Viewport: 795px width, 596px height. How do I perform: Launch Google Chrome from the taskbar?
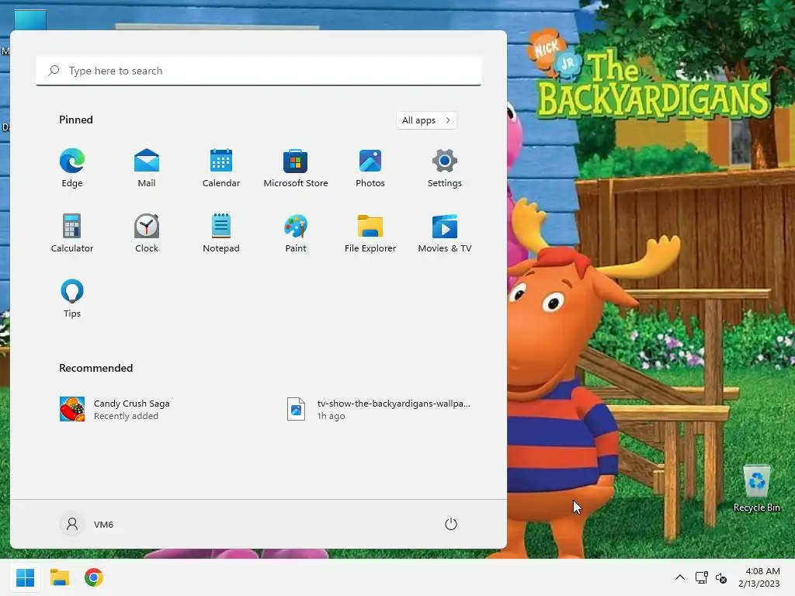click(94, 577)
